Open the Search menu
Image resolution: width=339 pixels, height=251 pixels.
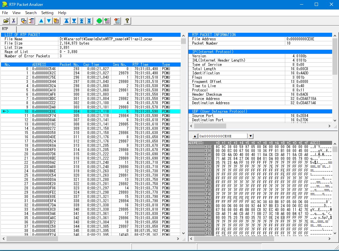point(31,13)
